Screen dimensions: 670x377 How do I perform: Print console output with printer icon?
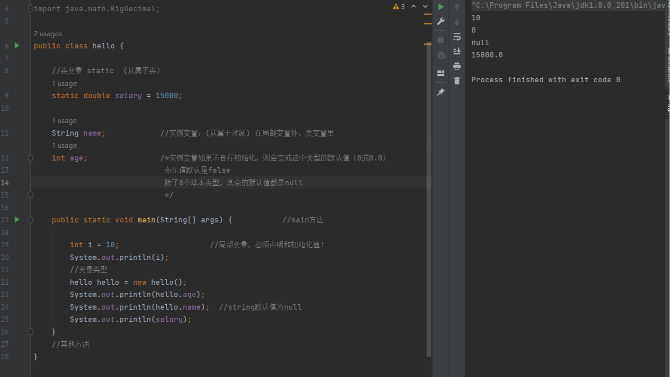(x=457, y=66)
